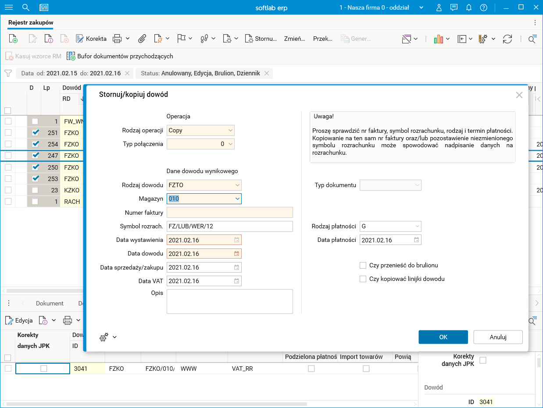Confirm the dialog with OK

[443, 337]
